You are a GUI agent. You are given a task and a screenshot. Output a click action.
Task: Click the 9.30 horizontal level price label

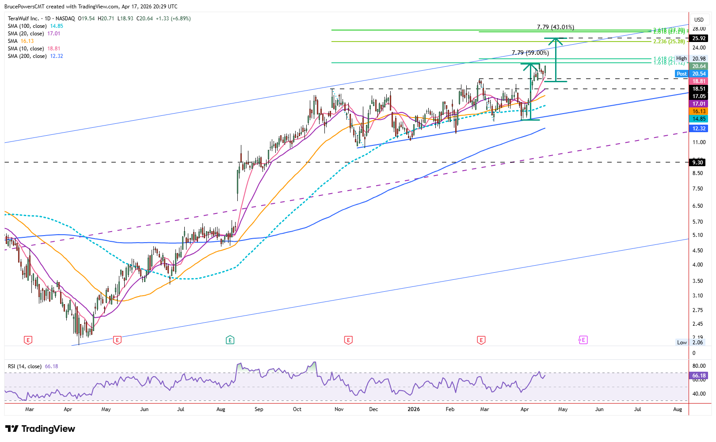[x=697, y=162]
